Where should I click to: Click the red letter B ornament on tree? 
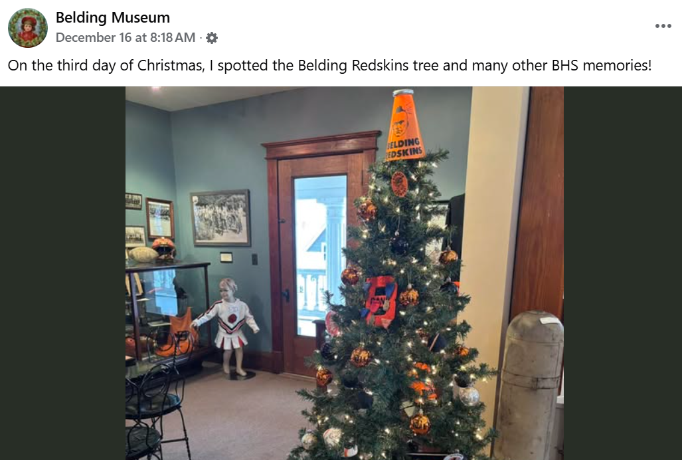380,301
